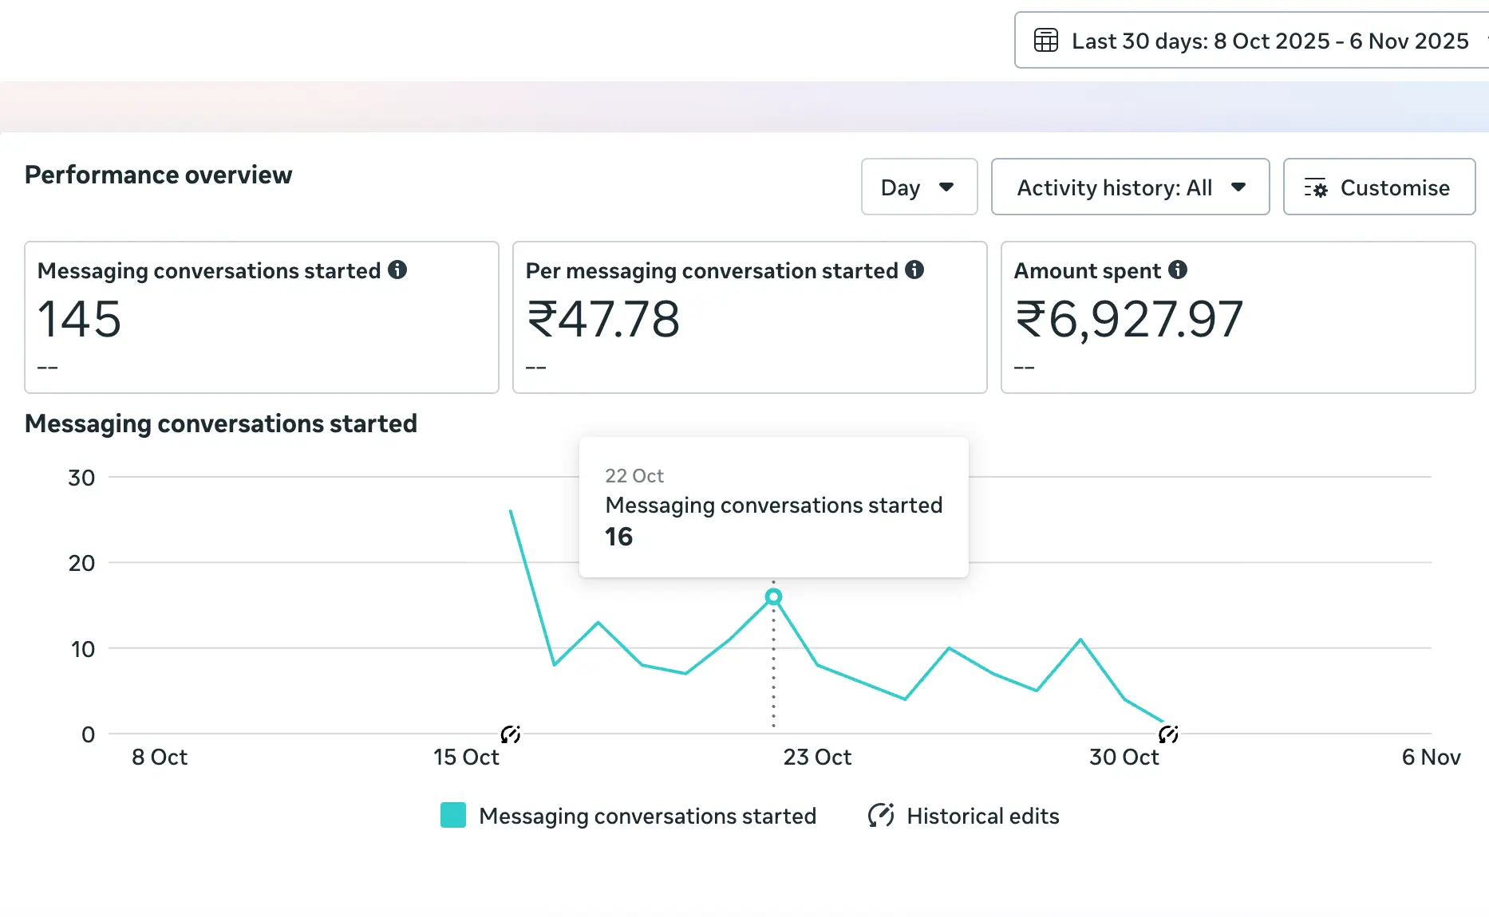Click the historical edit marker near 30 Oct
Image resolution: width=1489 pixels, height=917 pixels.
(1168, 734)
